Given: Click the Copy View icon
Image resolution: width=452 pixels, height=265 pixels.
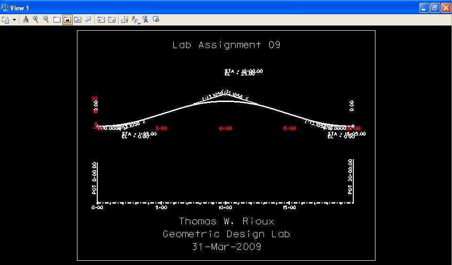Looking at the screenshot, I should tap(125, 20).
